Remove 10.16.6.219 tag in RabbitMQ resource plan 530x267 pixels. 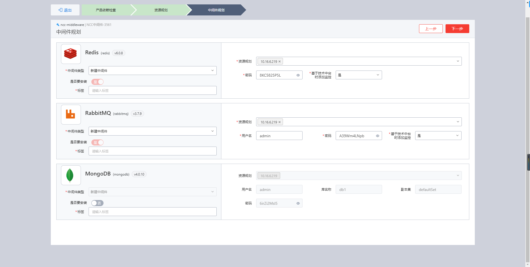280,122
